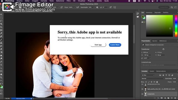
Task: Toggle type layers filter
Action: tap(166, 75)
